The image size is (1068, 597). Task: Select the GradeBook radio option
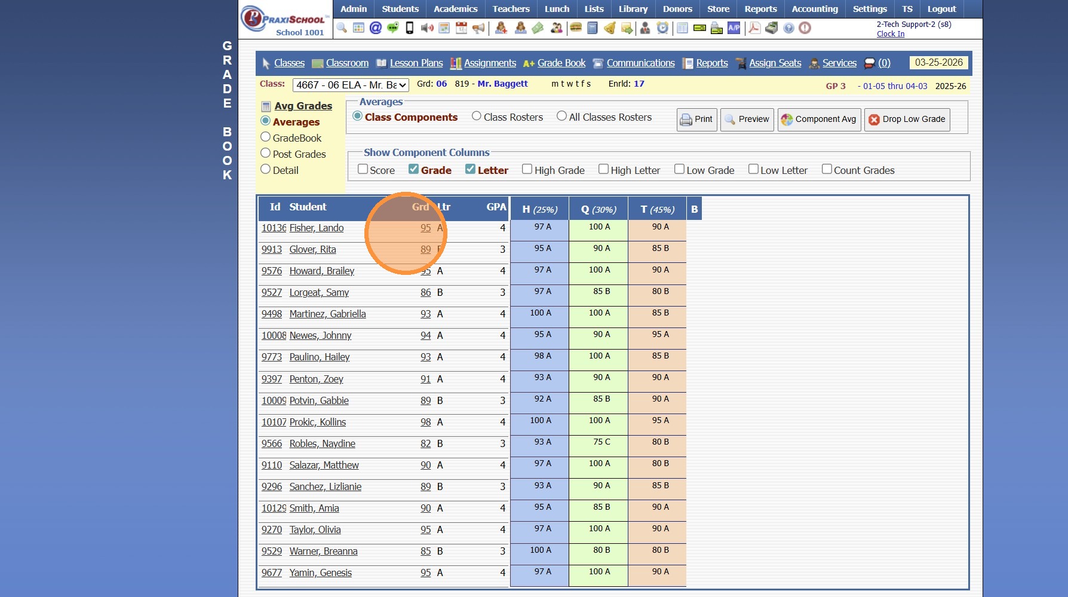[x=266, y=137]
